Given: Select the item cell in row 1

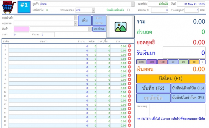Looking at the screenshot, I should click(42, 46).
